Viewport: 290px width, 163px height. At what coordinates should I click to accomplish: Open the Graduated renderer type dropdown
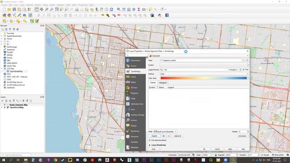click(199, 56)
